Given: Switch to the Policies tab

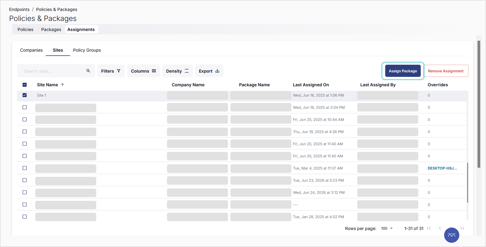Looking at the screenshot, I should (x=25, y=29).
